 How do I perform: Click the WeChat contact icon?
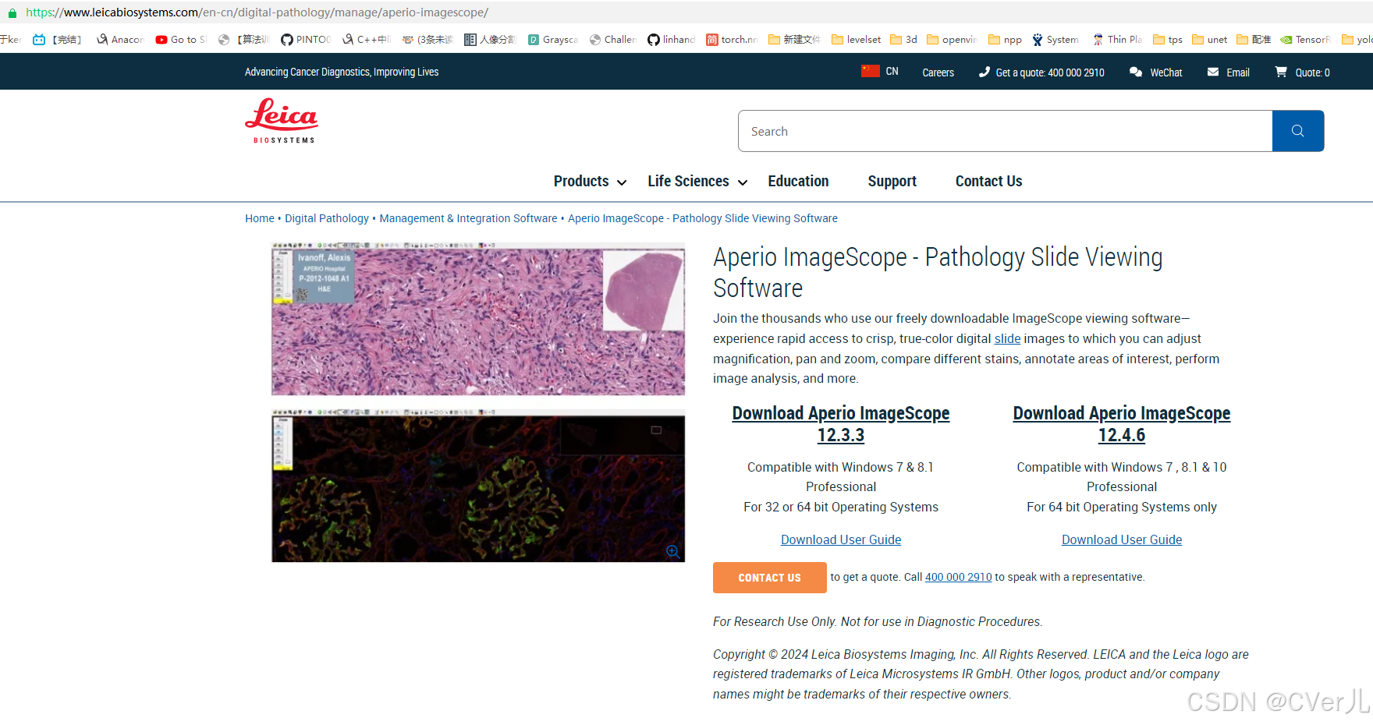pyautogui.click(x=1136, y=72)
